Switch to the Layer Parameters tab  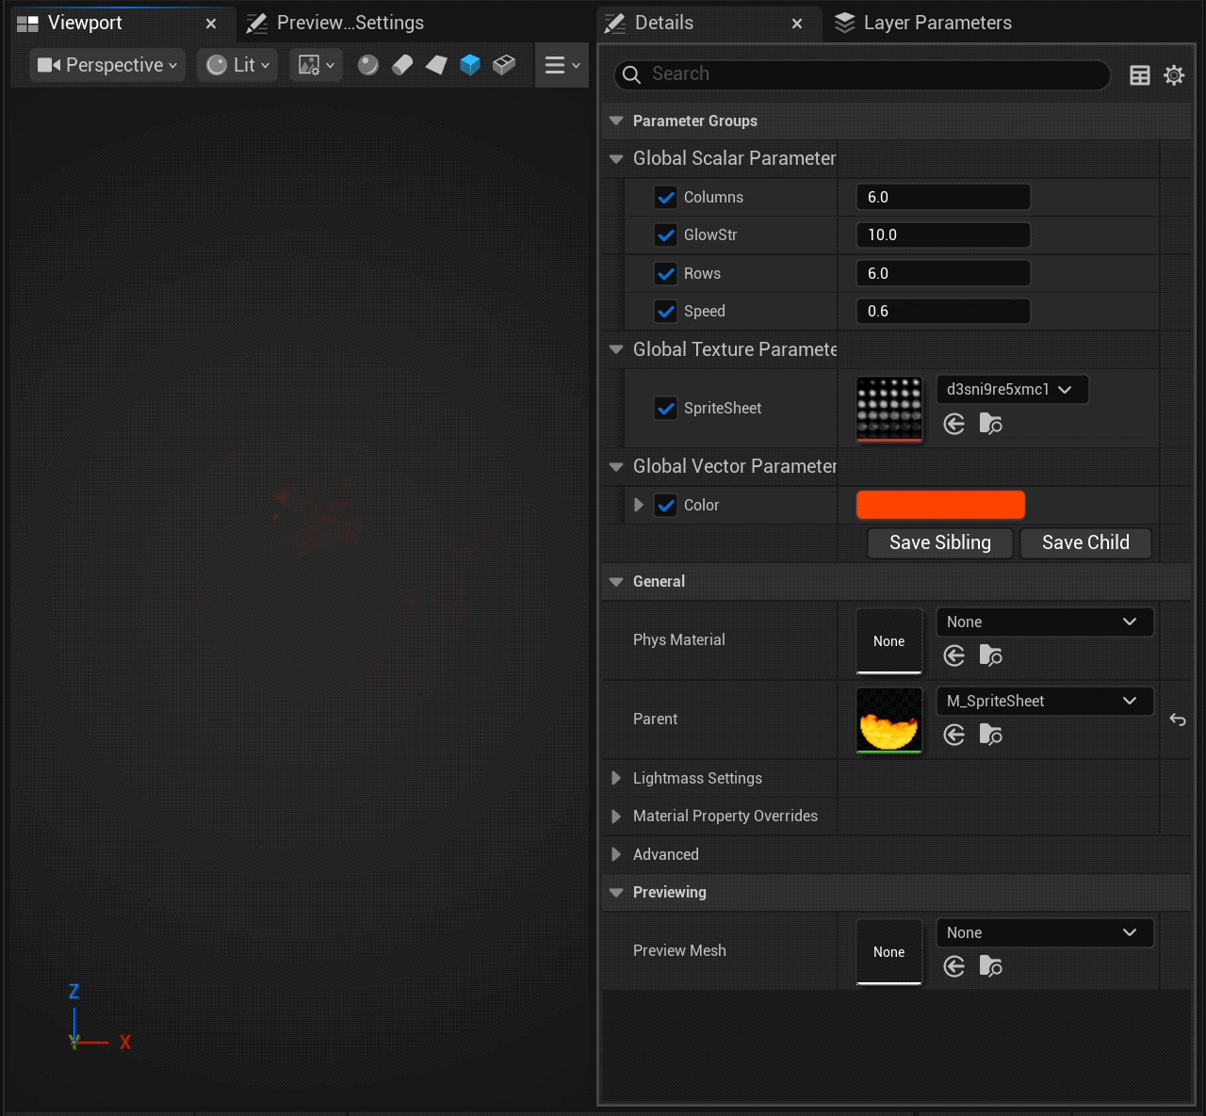click(923, 23)
